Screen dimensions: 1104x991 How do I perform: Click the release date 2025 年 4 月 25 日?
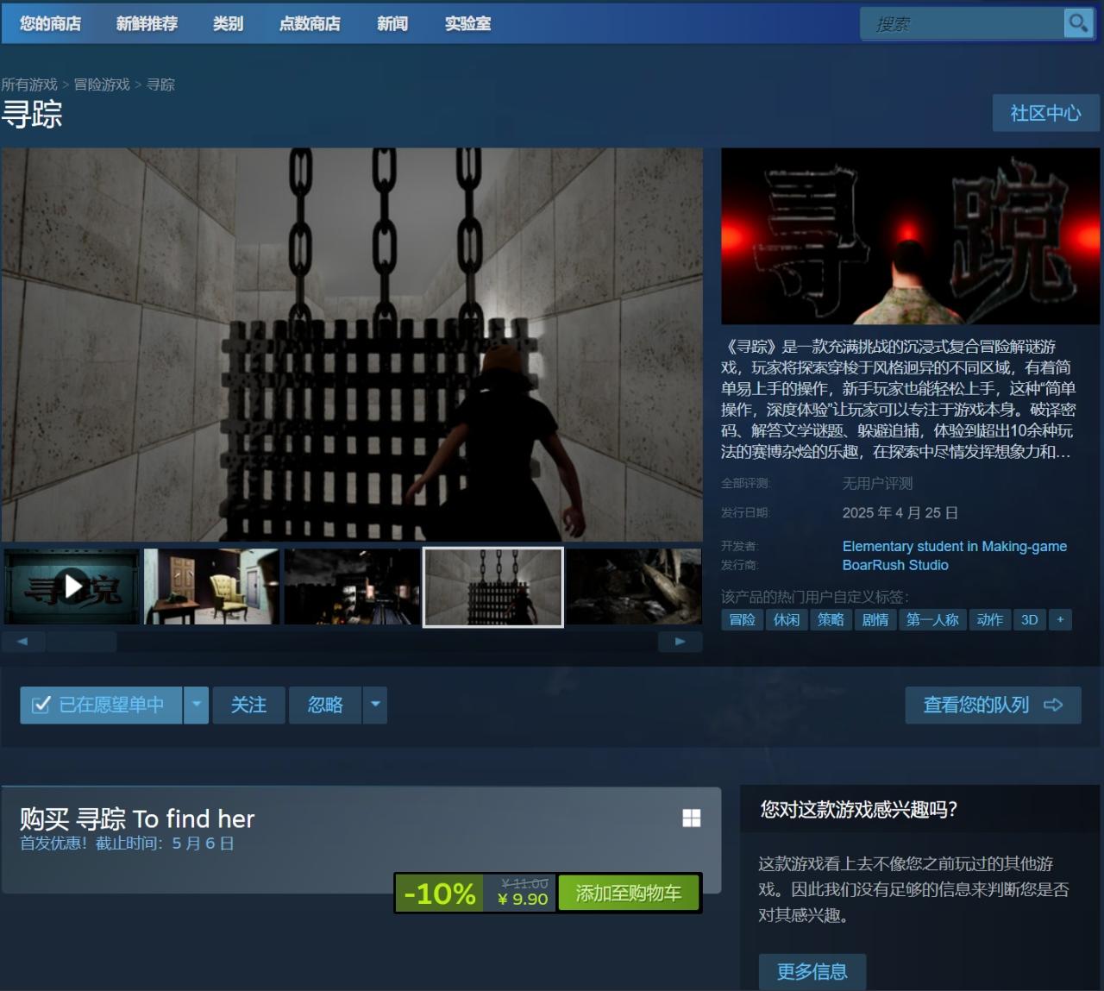(x=900, y=512)
